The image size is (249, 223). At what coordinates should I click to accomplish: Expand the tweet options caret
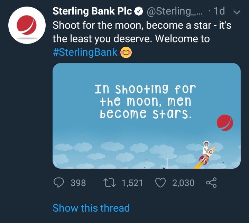[237, 12]
